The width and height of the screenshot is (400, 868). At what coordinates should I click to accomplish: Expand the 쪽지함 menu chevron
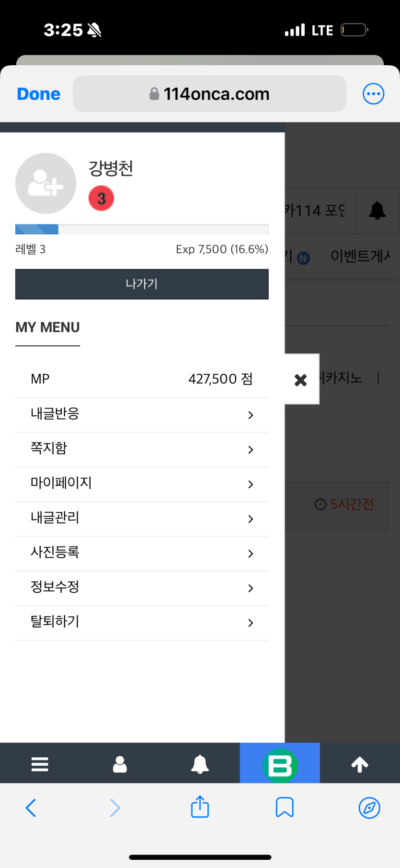251,449
